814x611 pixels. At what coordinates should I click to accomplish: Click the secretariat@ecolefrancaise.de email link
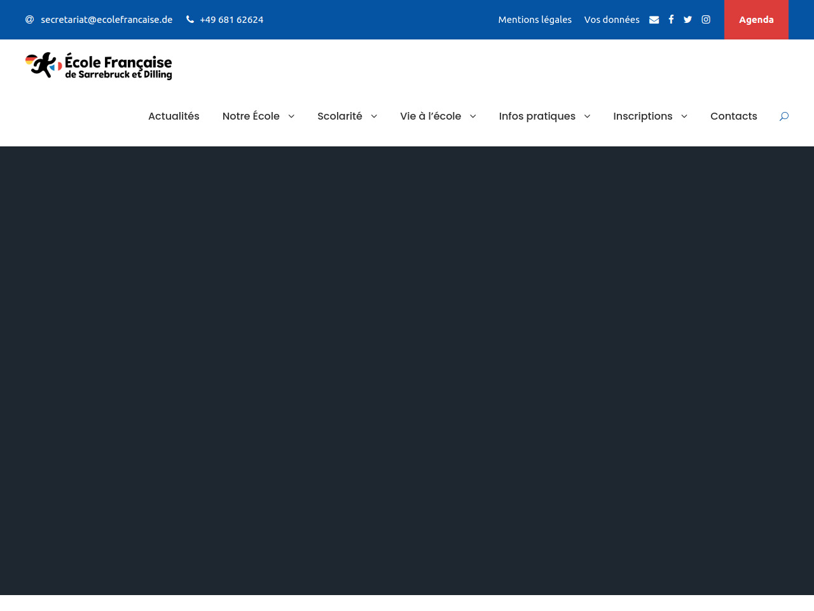click(106, 20)
